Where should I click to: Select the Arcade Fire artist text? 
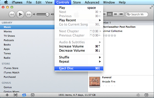(x=109, y=82)
